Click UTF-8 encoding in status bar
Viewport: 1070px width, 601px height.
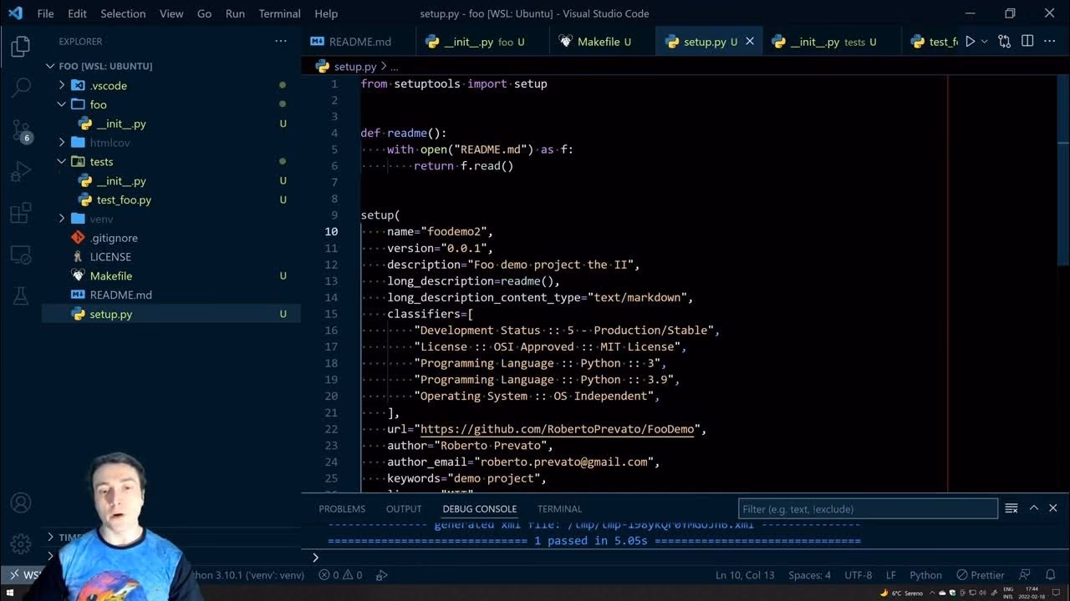click(x=858, y=575)
